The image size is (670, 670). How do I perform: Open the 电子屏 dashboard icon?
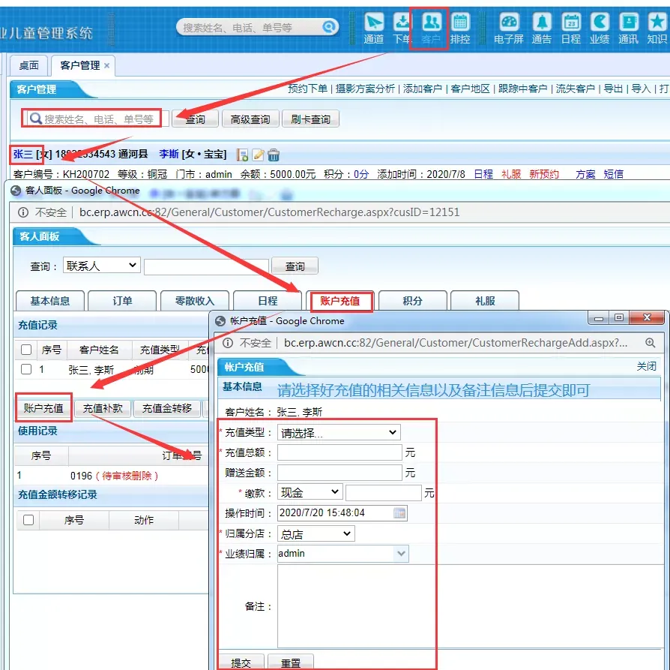pyautogui.click(x=509, y=27)
